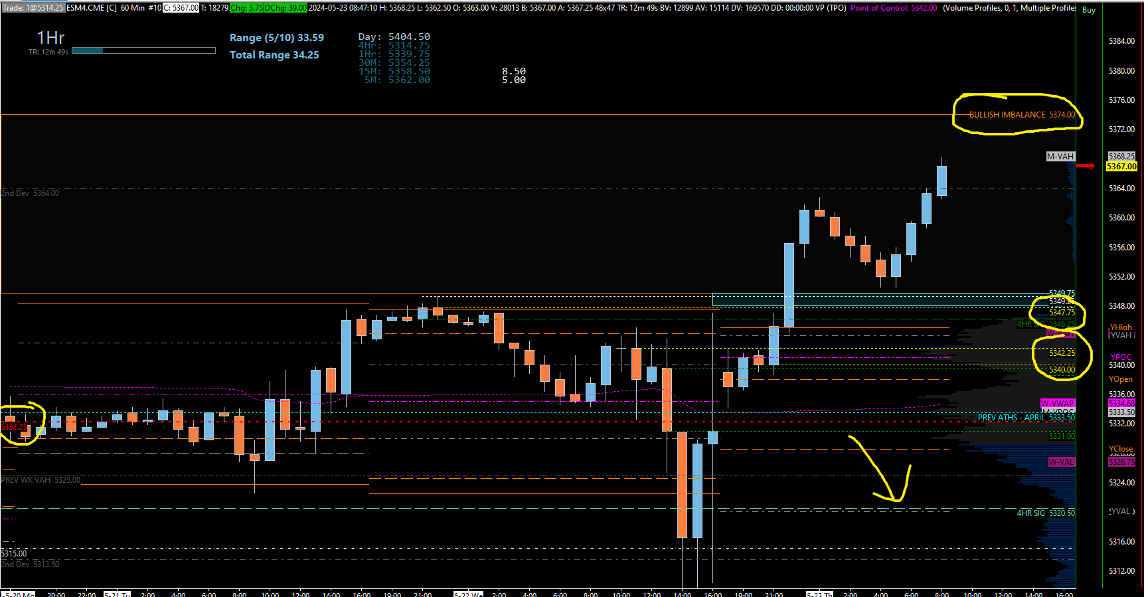
Task: Click the time-remaining progress bar
Action: click(x=143, y=50)
